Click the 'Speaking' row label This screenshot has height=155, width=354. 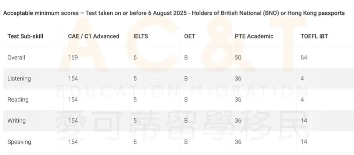click(x=19, y=142)
